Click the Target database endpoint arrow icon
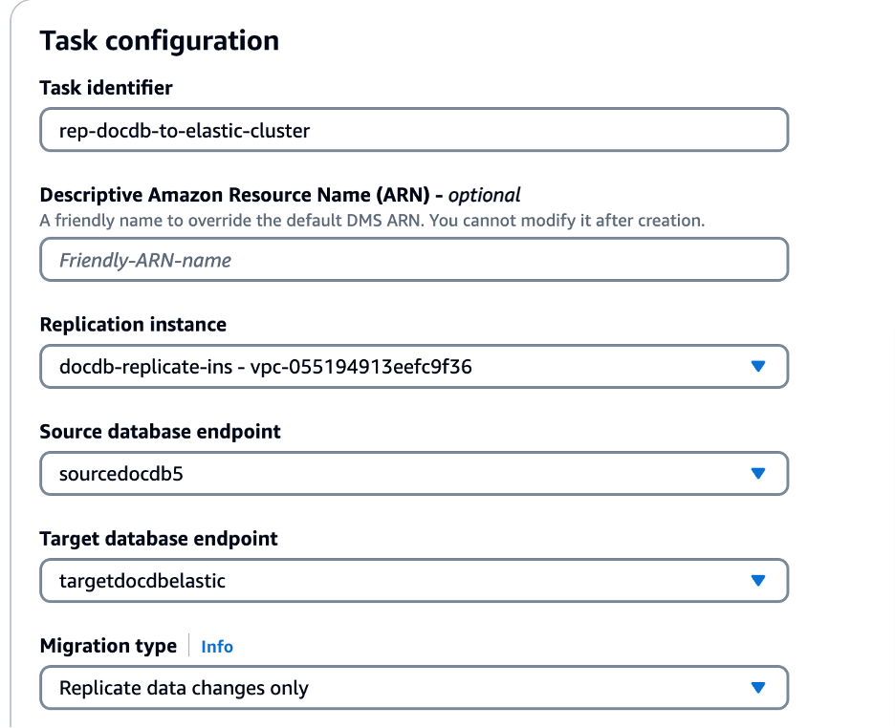This screenshot has width=895, height=728. (x=758, y=581)
